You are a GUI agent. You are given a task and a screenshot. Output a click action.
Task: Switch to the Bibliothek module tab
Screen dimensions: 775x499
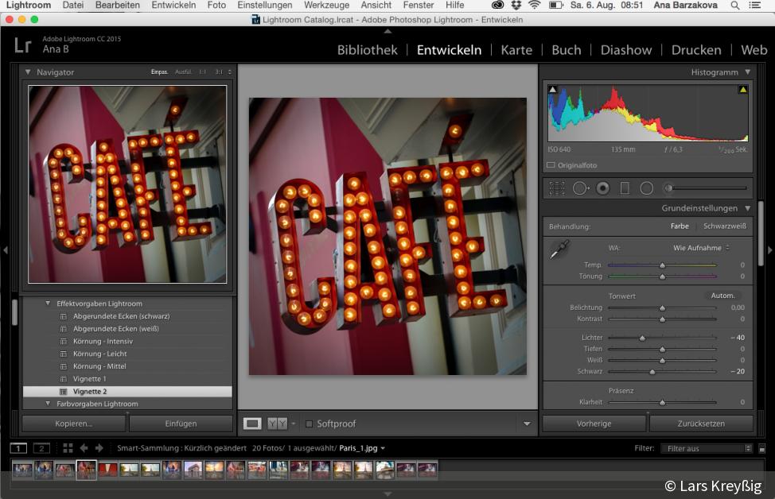click(x=366, y=49)
